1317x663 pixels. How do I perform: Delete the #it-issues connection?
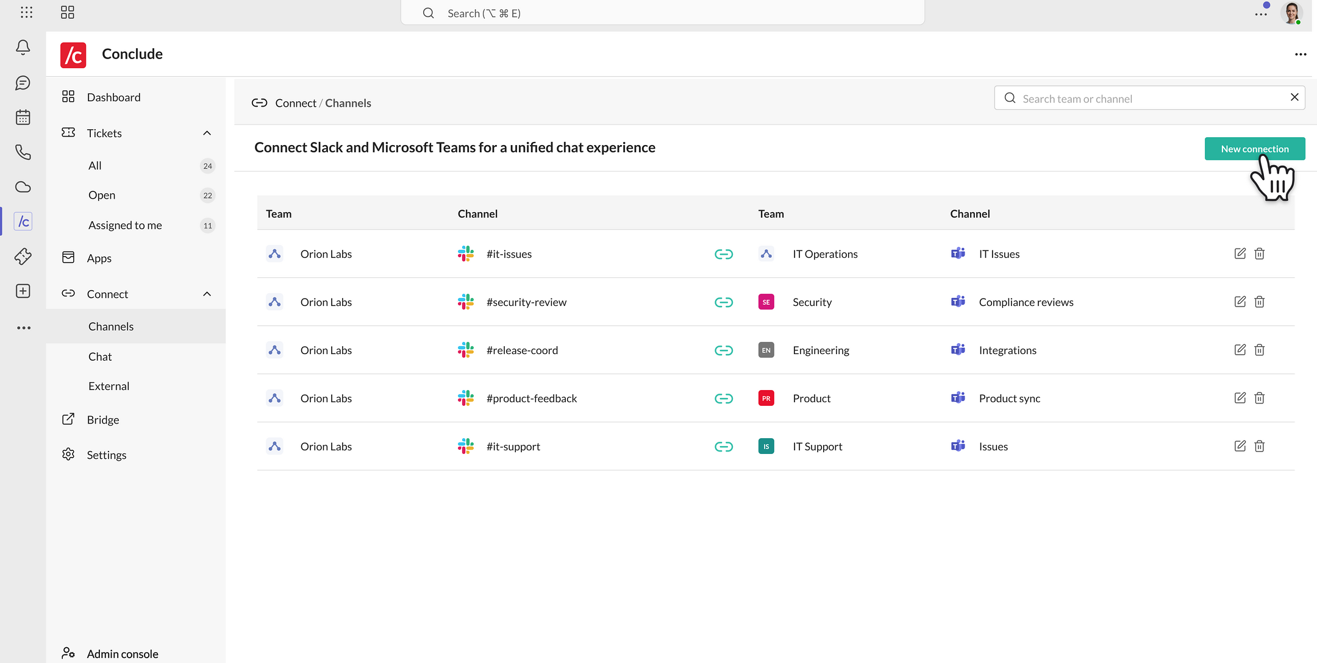point(1260,253)
